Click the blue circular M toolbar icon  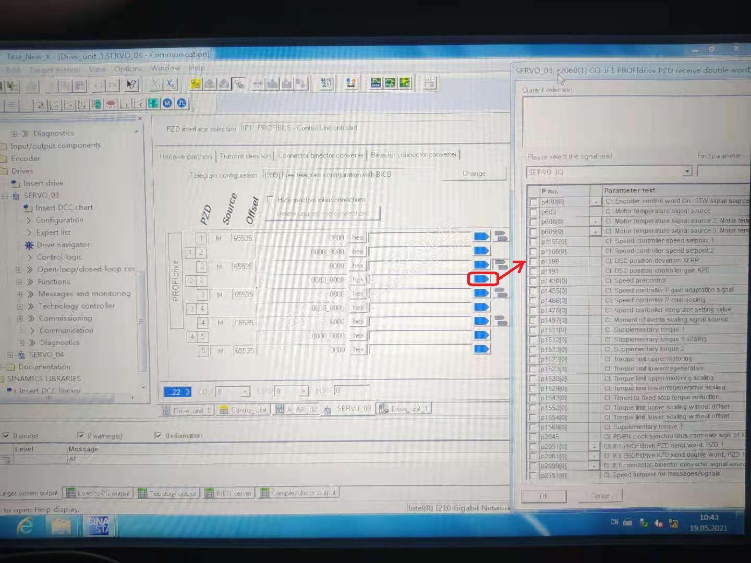(167, 103)
